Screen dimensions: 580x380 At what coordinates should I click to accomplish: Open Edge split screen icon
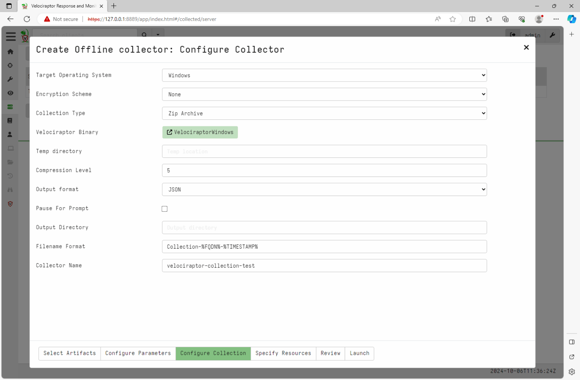472,19
